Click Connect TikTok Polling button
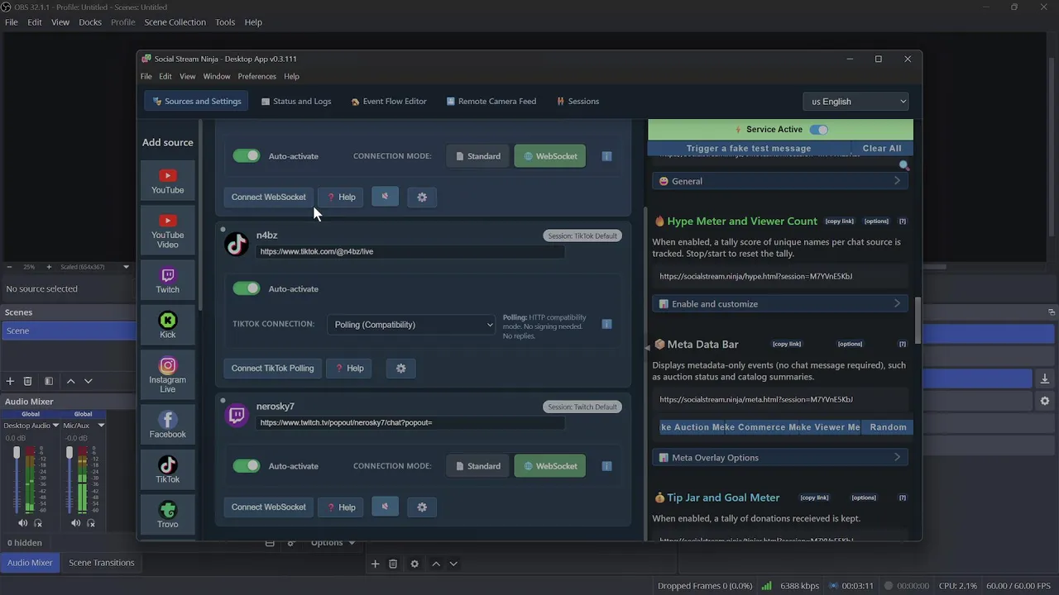This screenshot has height=595, width=1059. tap(272, 369)
